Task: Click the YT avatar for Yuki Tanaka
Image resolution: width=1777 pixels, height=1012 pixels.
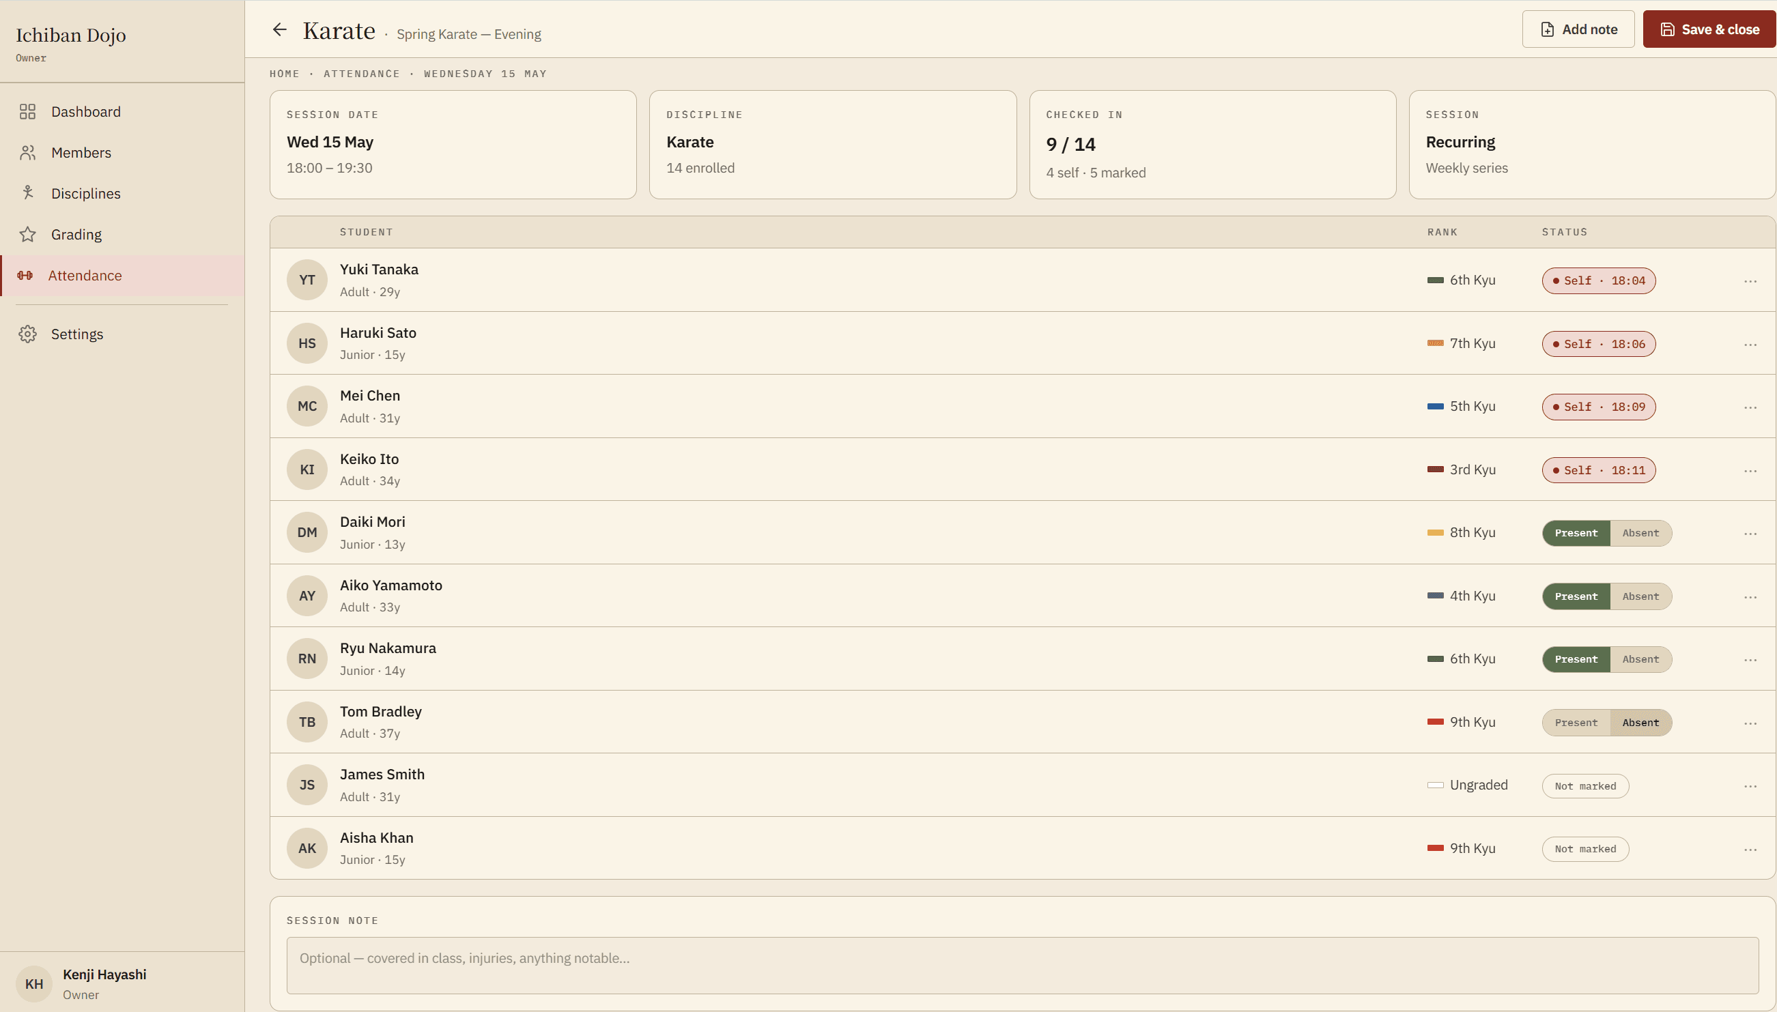Action: [x=307, y=280]
